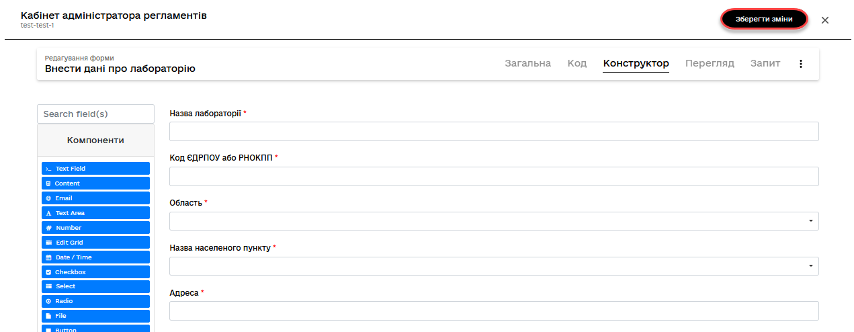The height and width of the screenshot is (332, 854).
Task: Pick the Checkbox component
Action: [95, 272]
